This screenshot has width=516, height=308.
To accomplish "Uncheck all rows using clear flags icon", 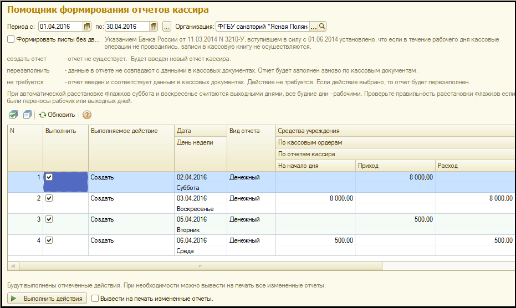I will [27, 115].
